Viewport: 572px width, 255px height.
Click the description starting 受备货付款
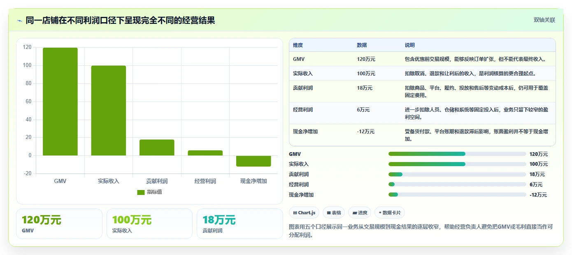click(x=477, y=135)
